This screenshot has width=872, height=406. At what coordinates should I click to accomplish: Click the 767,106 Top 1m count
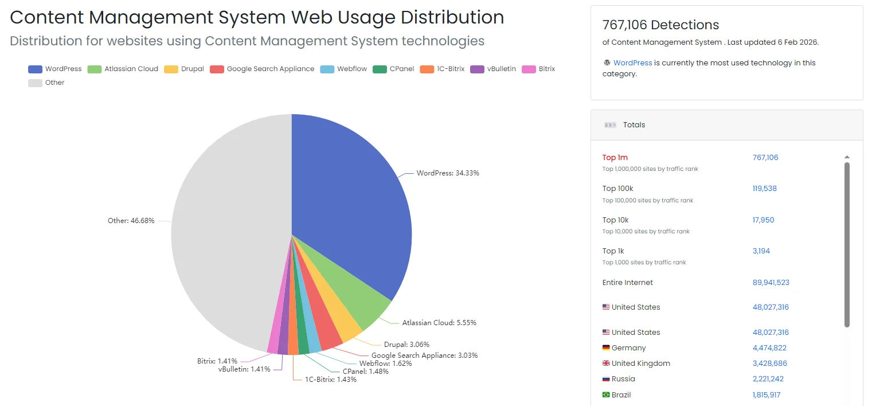point(765,157)
